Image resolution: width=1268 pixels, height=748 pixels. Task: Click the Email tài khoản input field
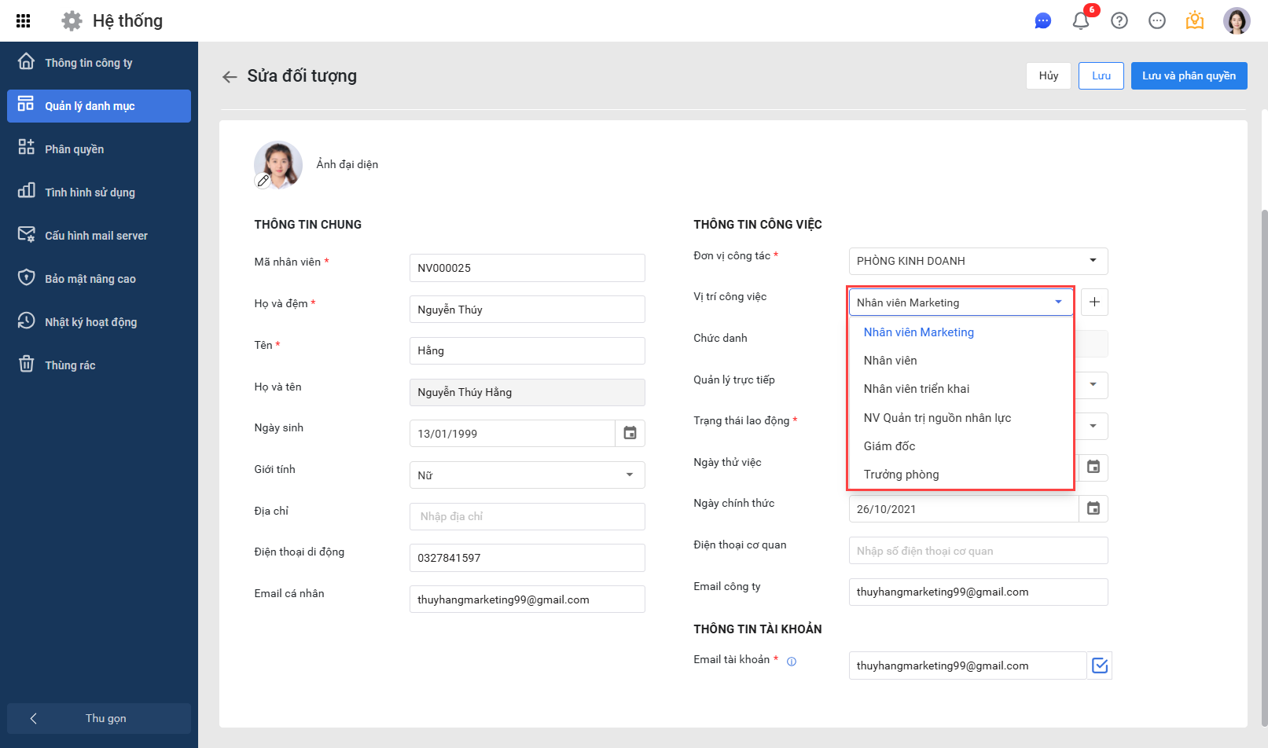968,665
